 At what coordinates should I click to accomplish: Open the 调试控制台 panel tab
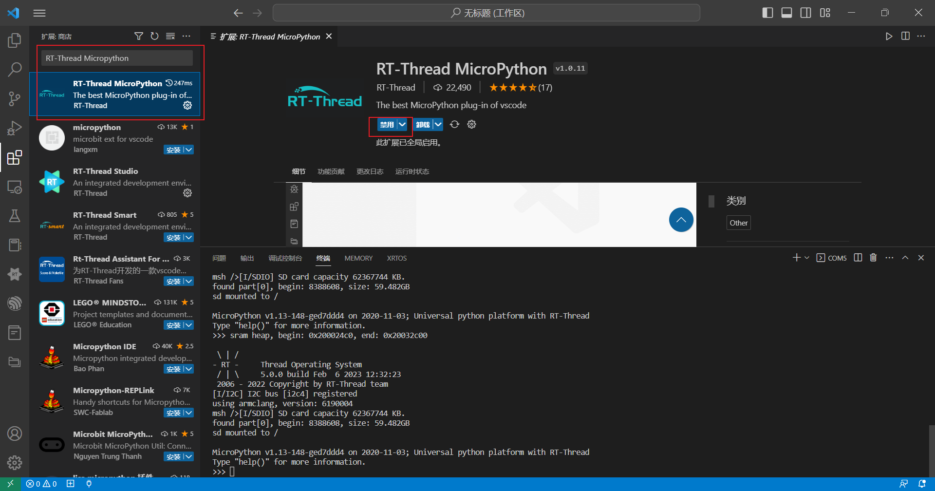pos(285,258)
